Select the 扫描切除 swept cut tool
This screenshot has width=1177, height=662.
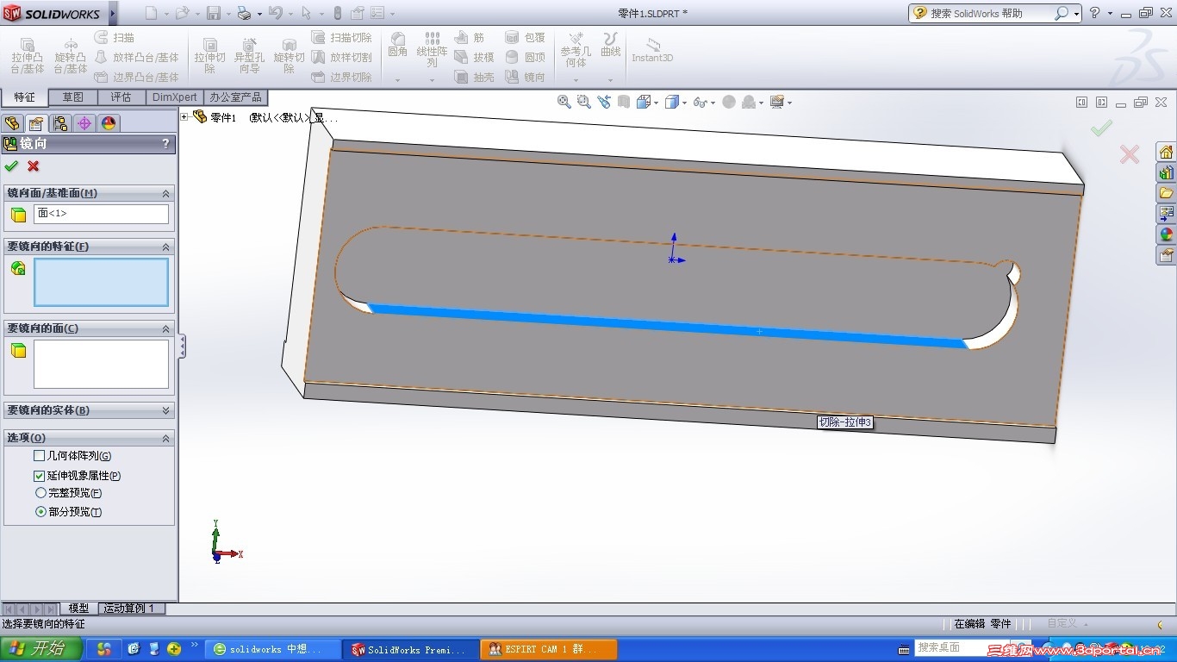pyautogui.click(x=341, y=38)
